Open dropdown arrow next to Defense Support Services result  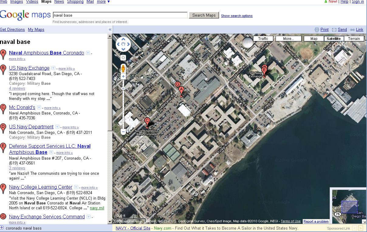[x=51, y=152]
